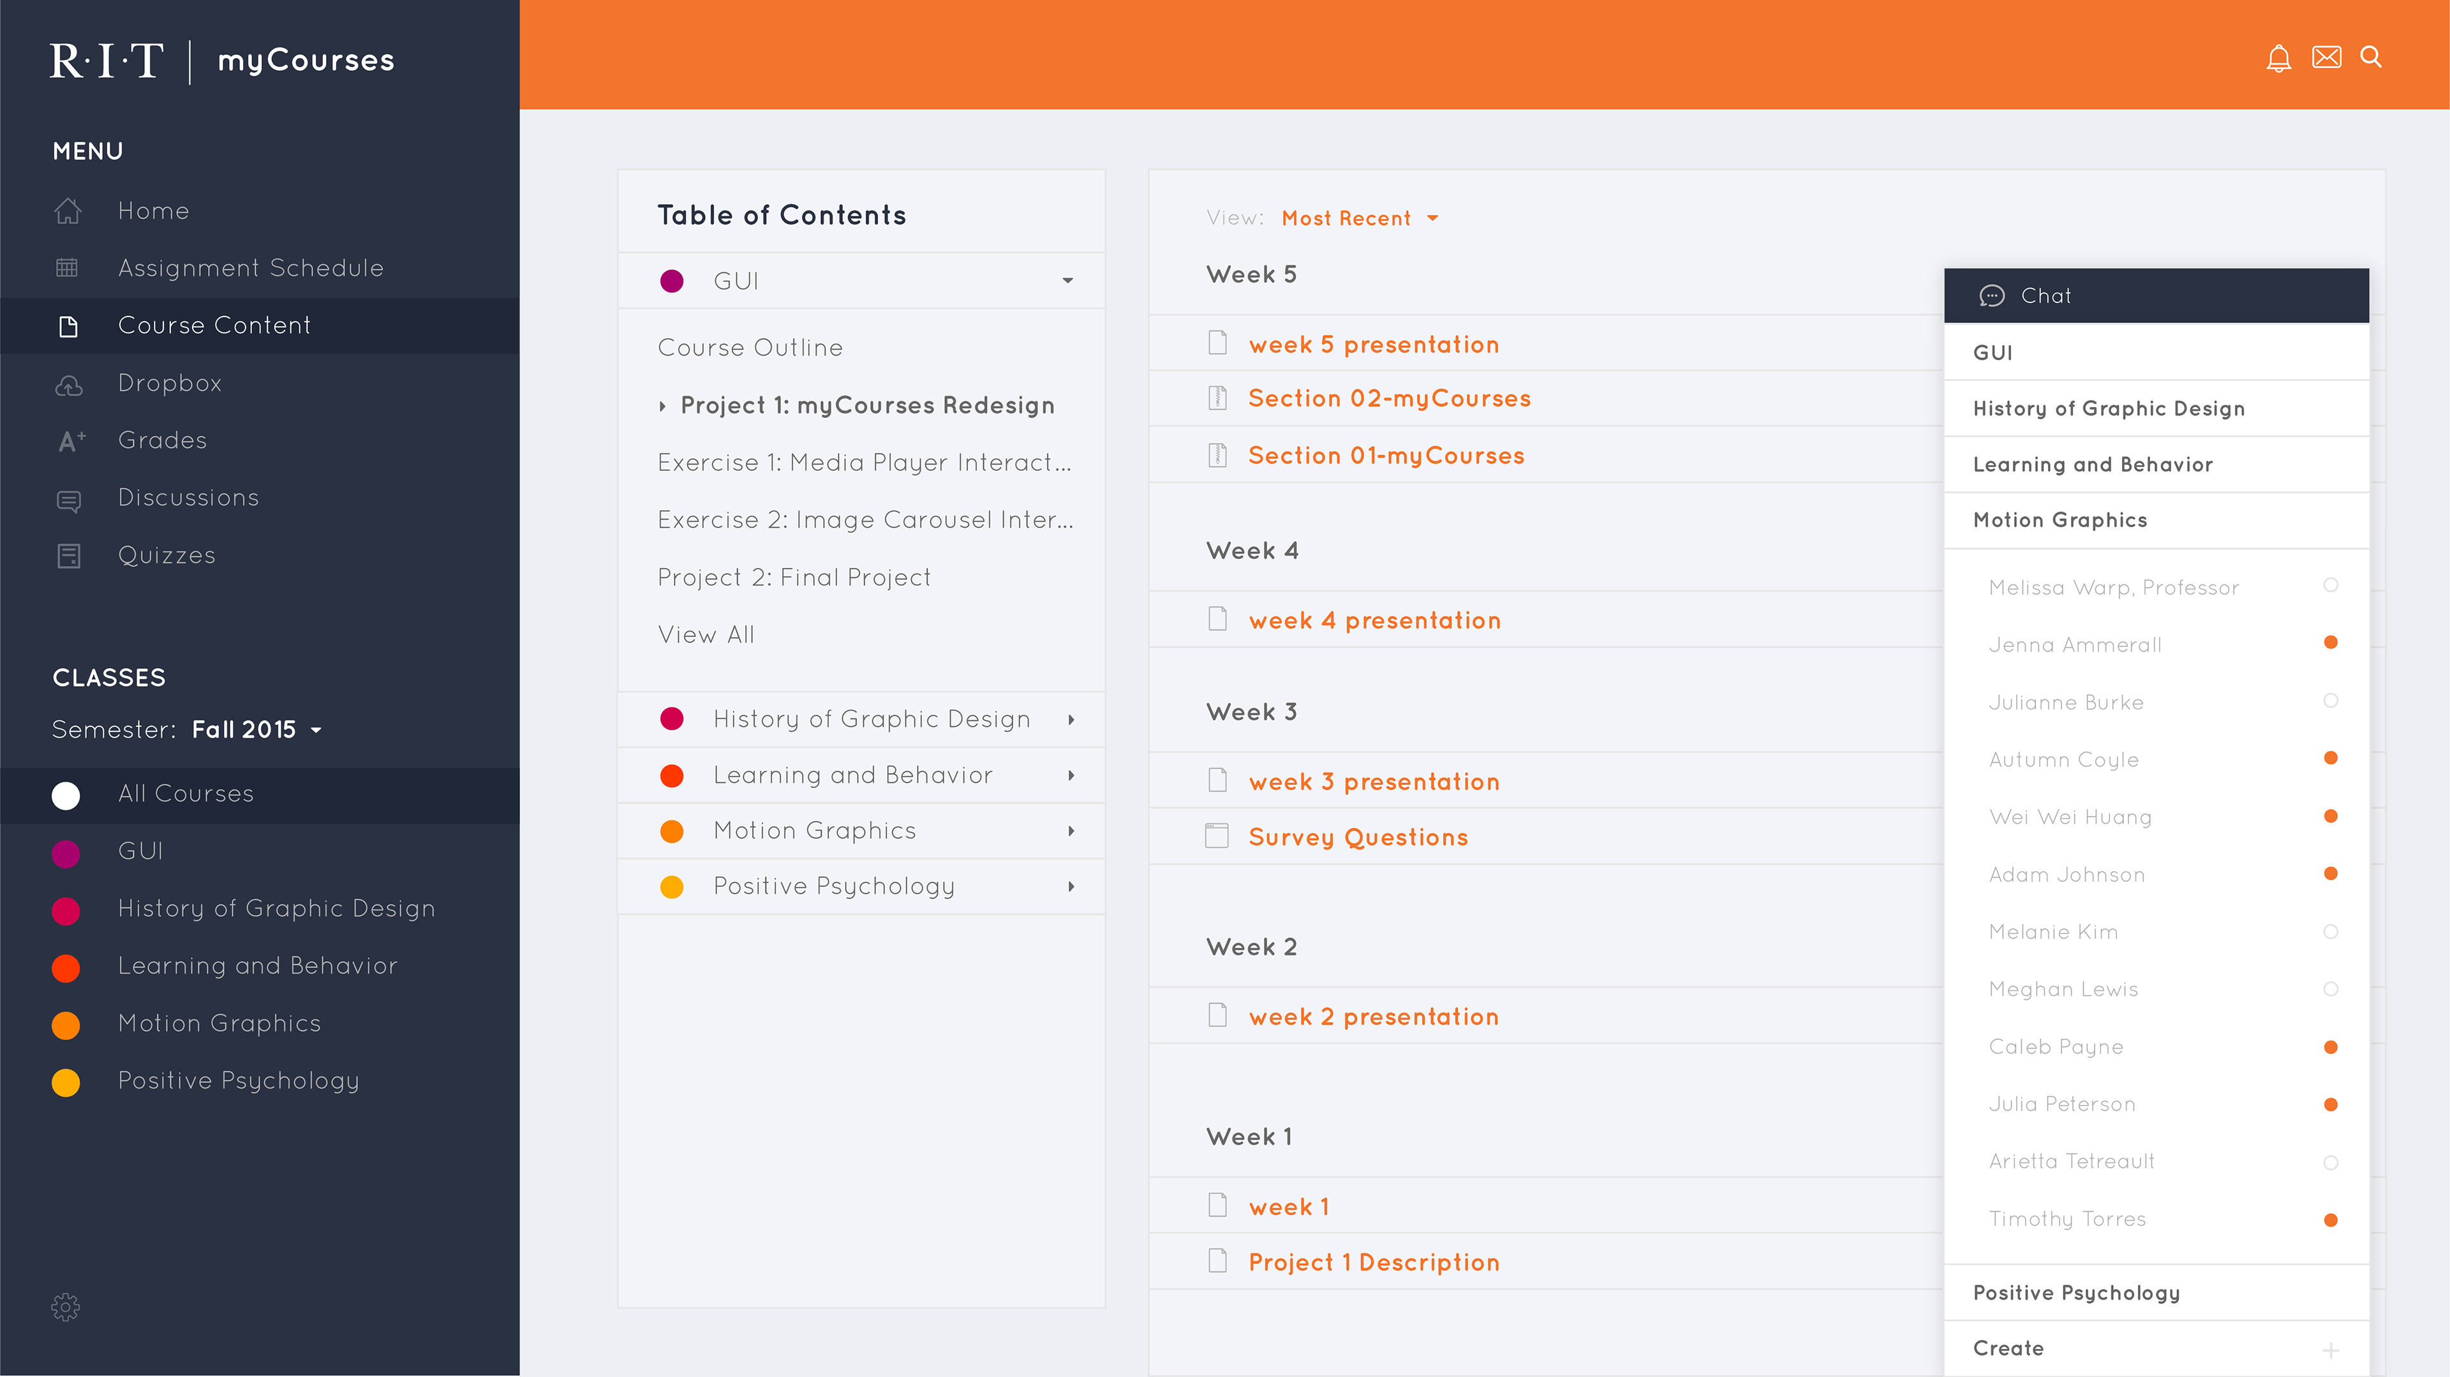2450x1377 pixels.
Task: Click Julianne Burke's offline status indicator
Action: [2330, 701]
